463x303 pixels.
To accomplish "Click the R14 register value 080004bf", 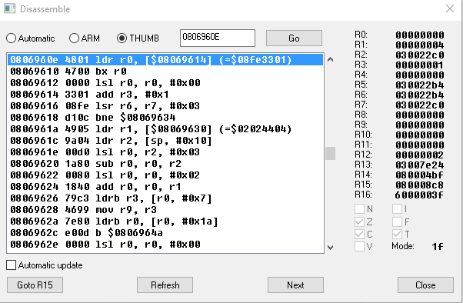I will [420, 175].
